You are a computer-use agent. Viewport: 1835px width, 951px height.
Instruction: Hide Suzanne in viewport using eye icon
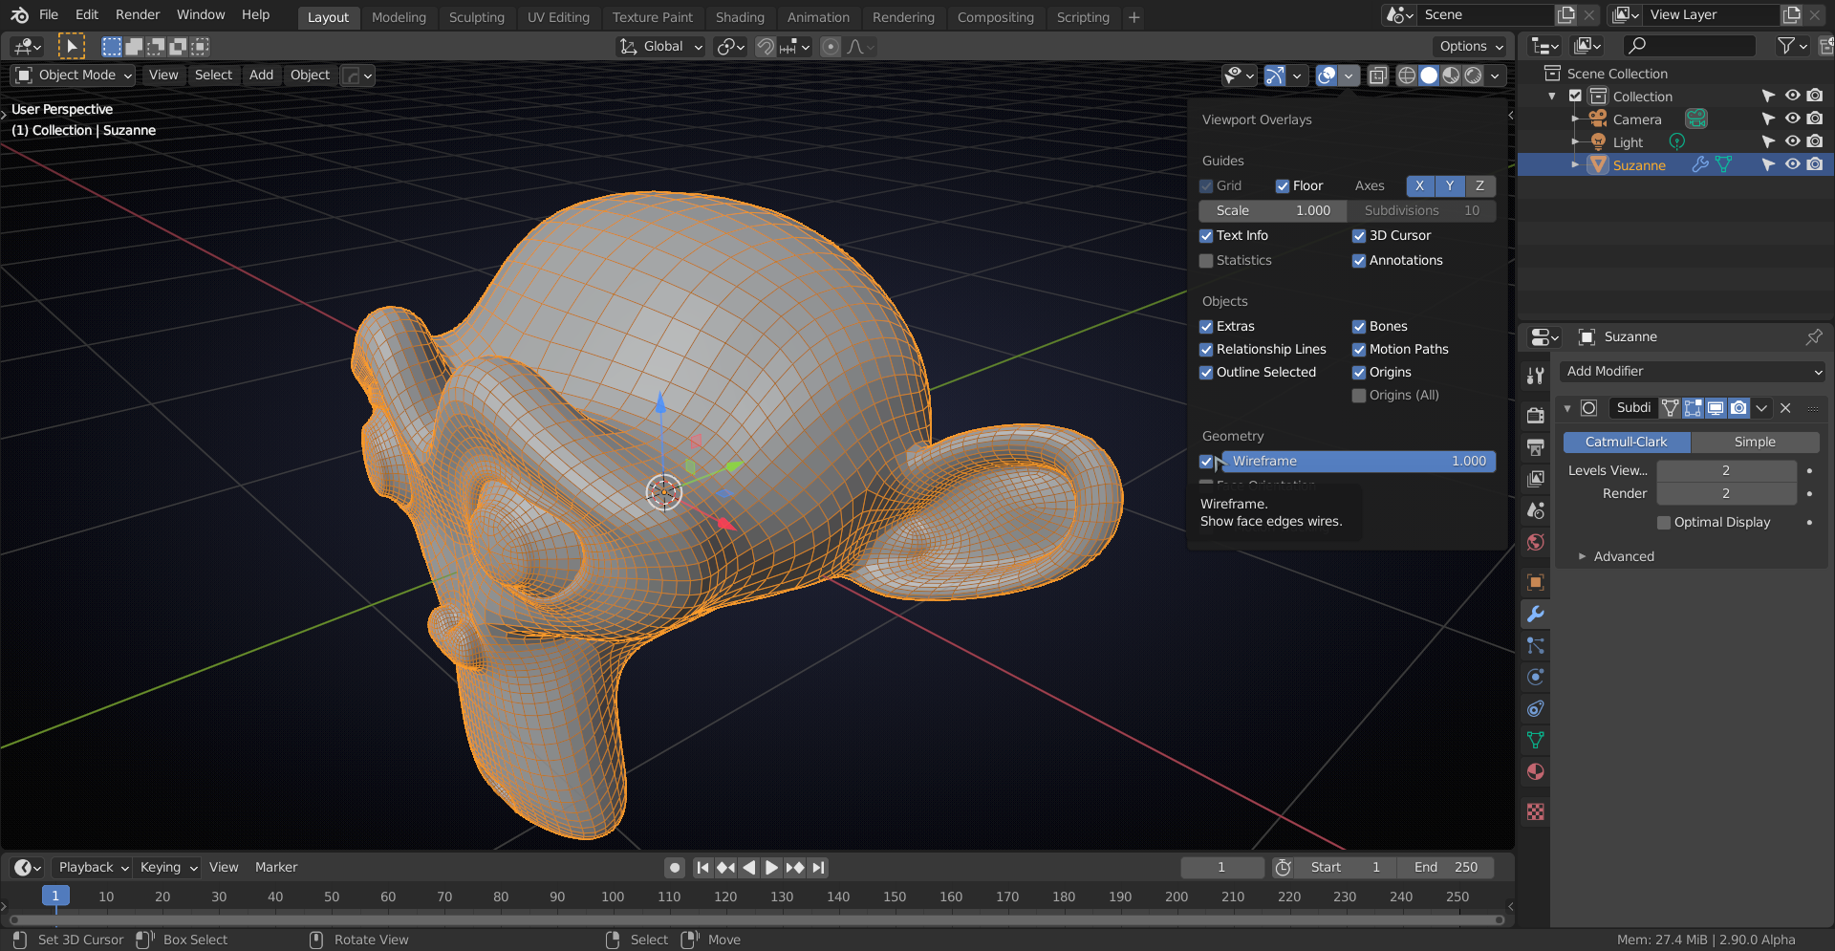[1792, 165]
